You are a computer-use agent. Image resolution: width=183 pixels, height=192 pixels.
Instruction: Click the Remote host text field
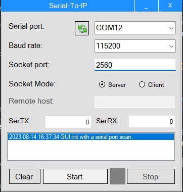coord(134,102)
